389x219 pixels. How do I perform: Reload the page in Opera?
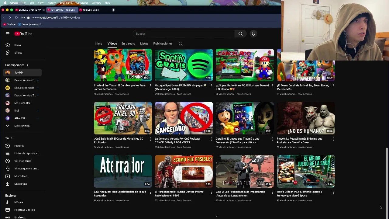(x=16, y=18)
